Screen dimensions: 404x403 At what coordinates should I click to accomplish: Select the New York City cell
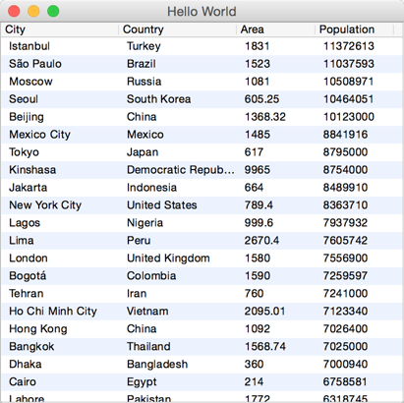pos(45,205)
